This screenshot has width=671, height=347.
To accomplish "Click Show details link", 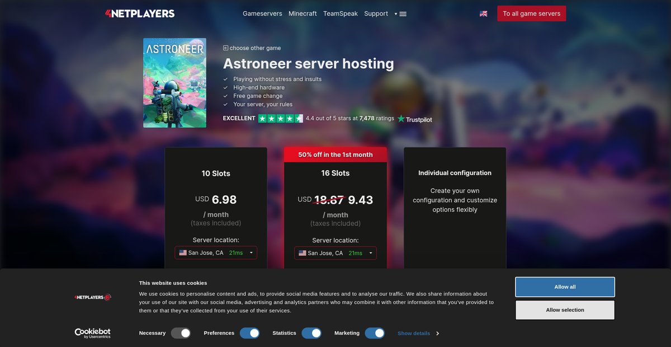I will (414, 334).
